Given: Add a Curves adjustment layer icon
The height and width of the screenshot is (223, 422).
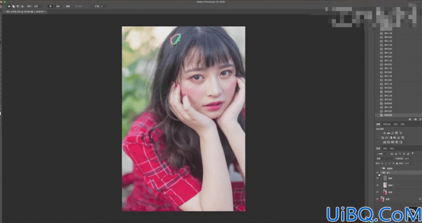Looking at the screenshot, I should click(393, 133).
